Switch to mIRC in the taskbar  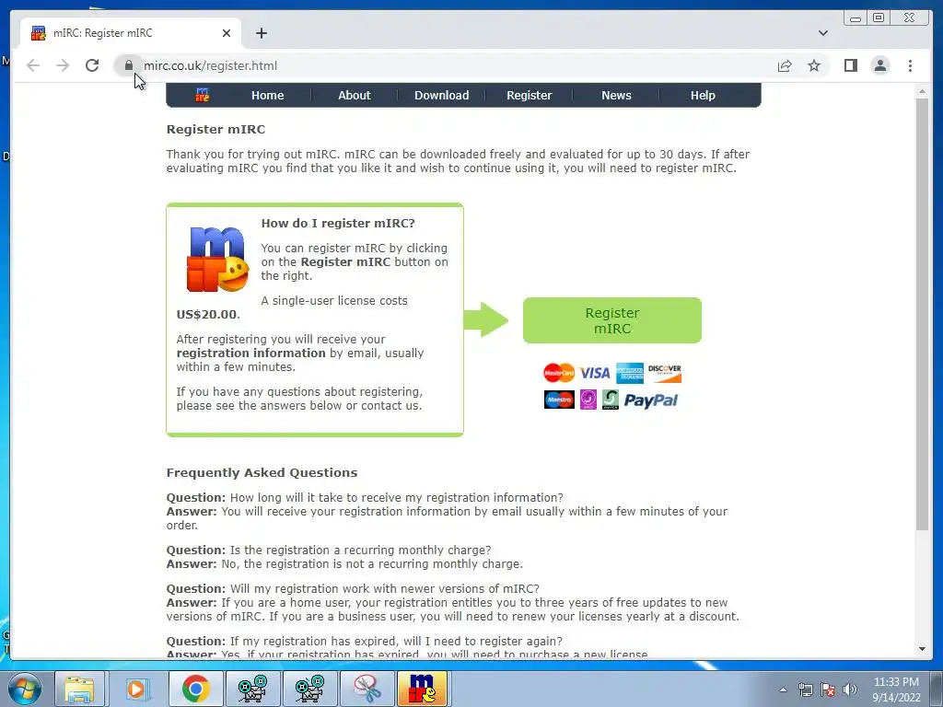[x=422, y=689]
